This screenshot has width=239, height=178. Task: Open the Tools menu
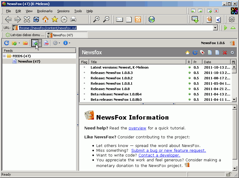[78, 11]
